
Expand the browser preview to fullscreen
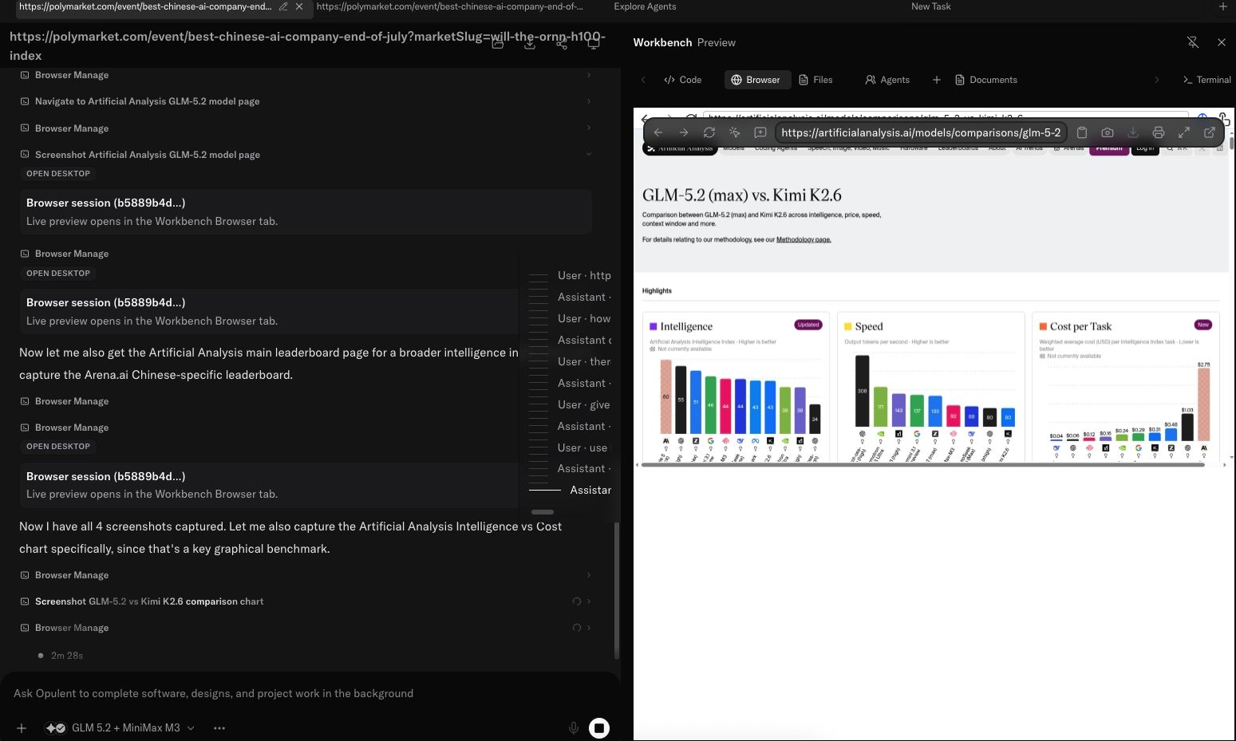tap(1184, 132)
